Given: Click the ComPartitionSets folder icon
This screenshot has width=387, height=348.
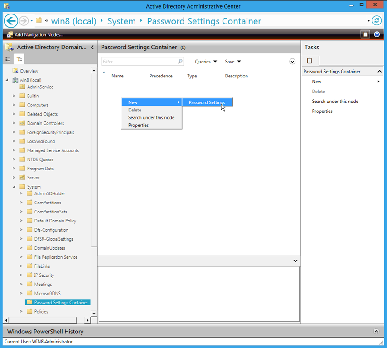Looking at the screenshot, I should pos(29,212).
